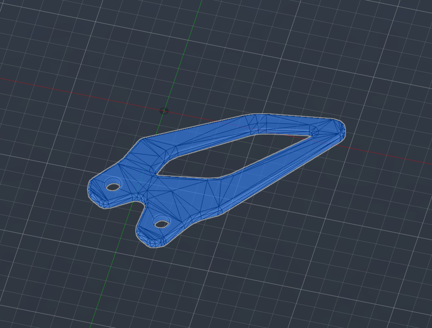This screenshot has width=432, height=328.
Task: Click the rounded end of the left mounting tab
Action: [x=92, y=190]
